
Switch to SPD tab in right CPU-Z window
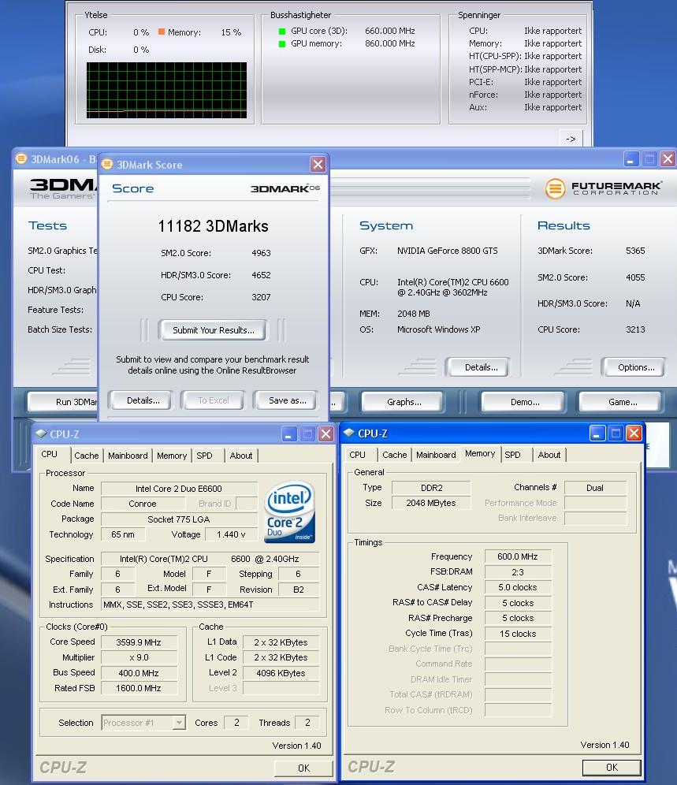pyautogui.click(x=513, y=455)
